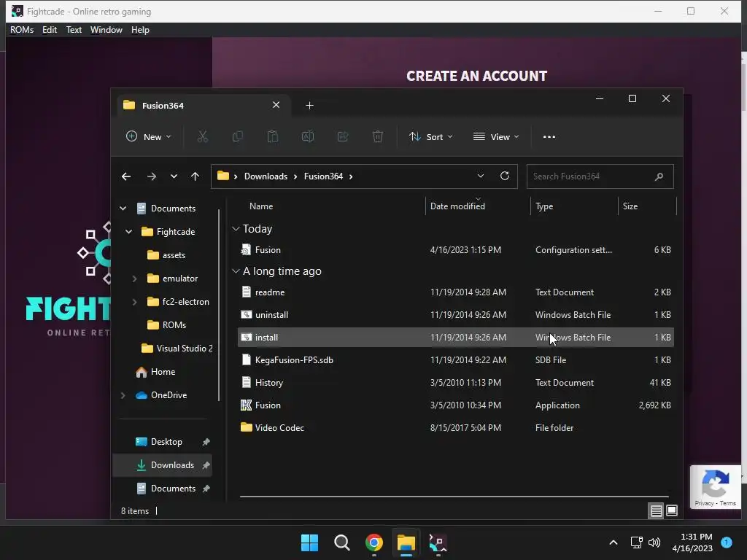Select the install batch file
The width and height of the screenshot is (747, 560).
[x=455, y=338]
